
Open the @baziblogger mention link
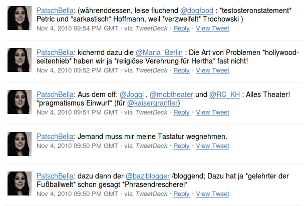coord(148,176)
